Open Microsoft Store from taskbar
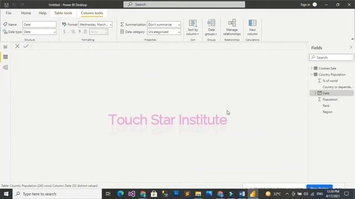355x199 pixels. pos(154,194)
